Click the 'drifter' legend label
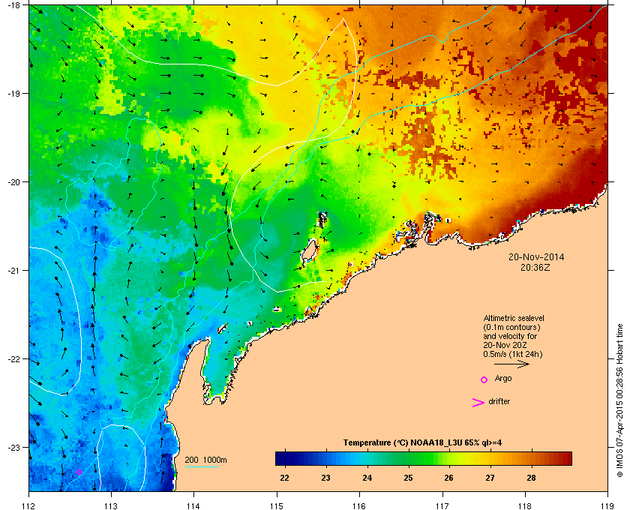 tap(499, 401)
